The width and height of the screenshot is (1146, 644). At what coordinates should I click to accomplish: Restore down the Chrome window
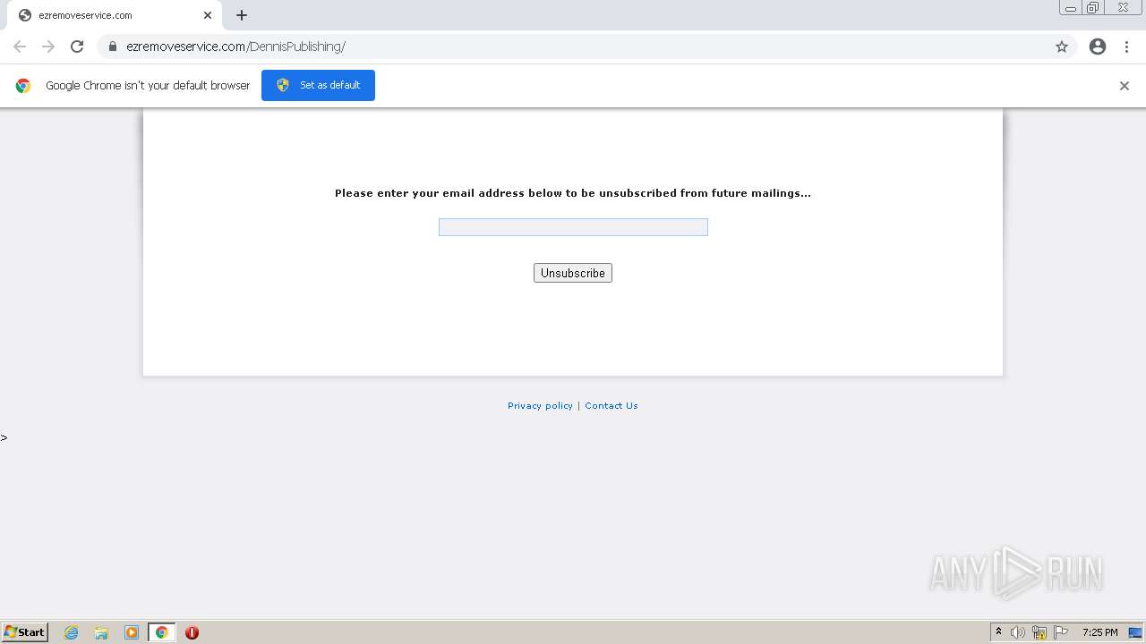point(1093,8)
